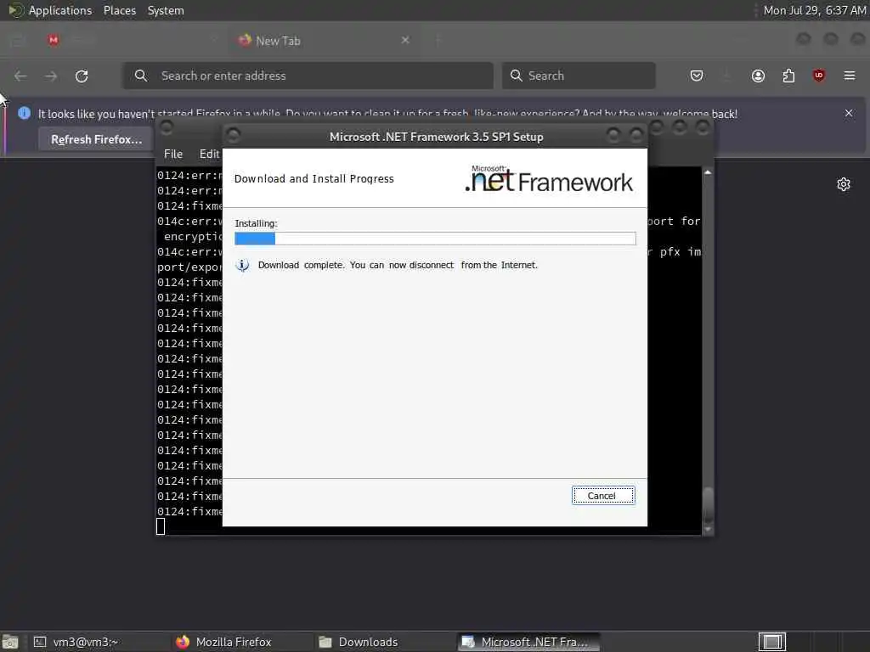Go forward in Firefox history
Image resolution: width=870 pixels, height=652 pixels.
pos(51,76)
